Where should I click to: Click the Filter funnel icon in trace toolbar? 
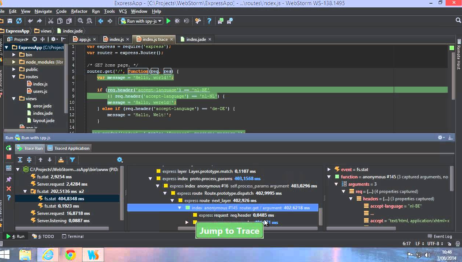point(72,160)
